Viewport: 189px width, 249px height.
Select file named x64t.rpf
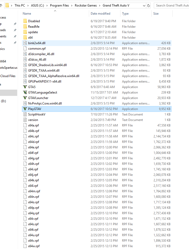pyautogui.click(x=33, y=230)
